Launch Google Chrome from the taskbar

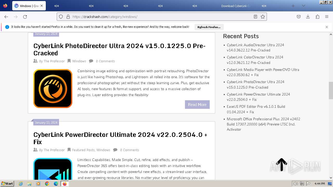pos(47,184)
